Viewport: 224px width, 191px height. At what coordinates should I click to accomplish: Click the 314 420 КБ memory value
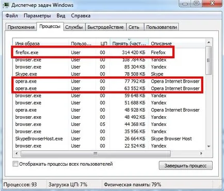[x=134, y=52]
